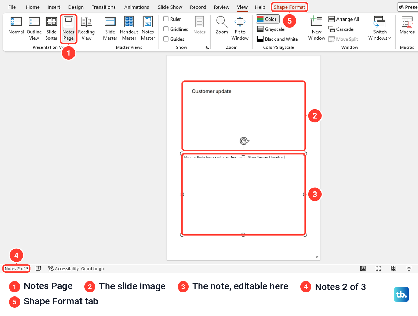Click Arrange All windows
This screenshot has height=316, width=418.
point(344,19)
